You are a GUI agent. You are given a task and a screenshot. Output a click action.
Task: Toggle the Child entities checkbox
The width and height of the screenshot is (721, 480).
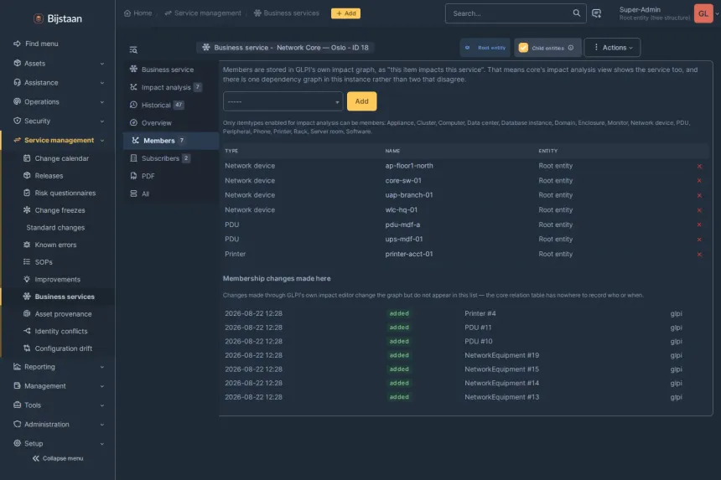click(523, 48)
